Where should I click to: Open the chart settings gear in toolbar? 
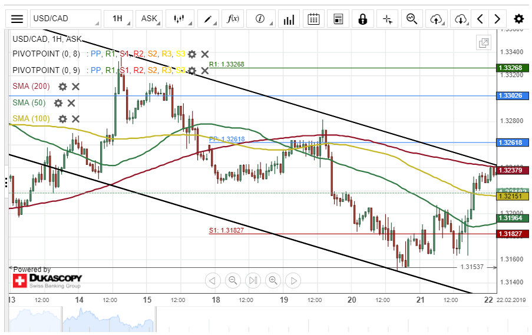[519, 19]
